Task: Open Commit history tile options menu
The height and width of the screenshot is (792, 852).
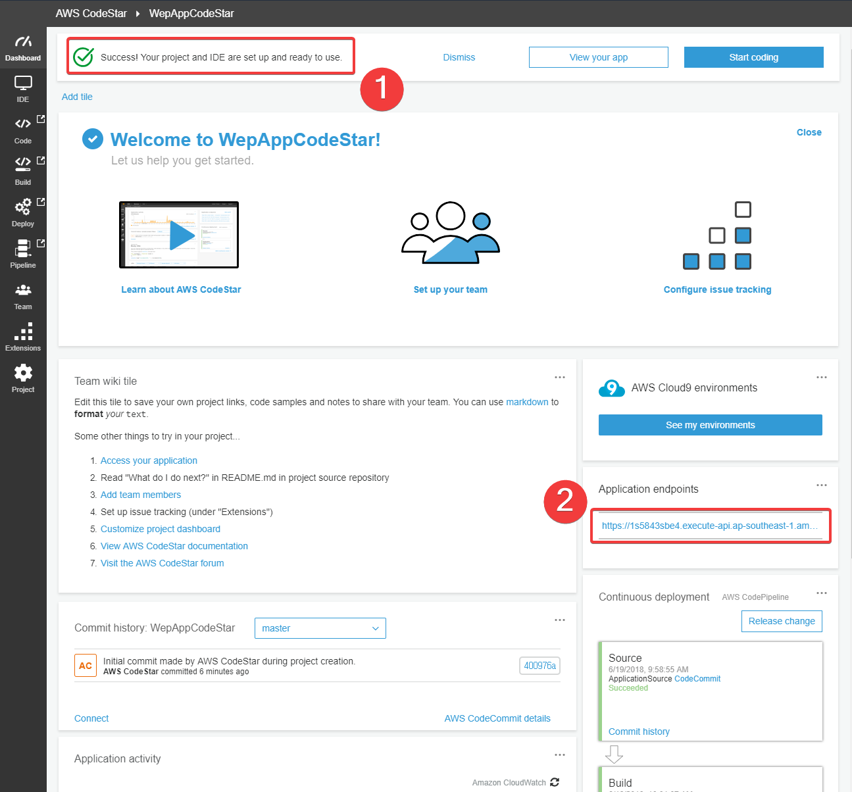Action: coord(560,620)
